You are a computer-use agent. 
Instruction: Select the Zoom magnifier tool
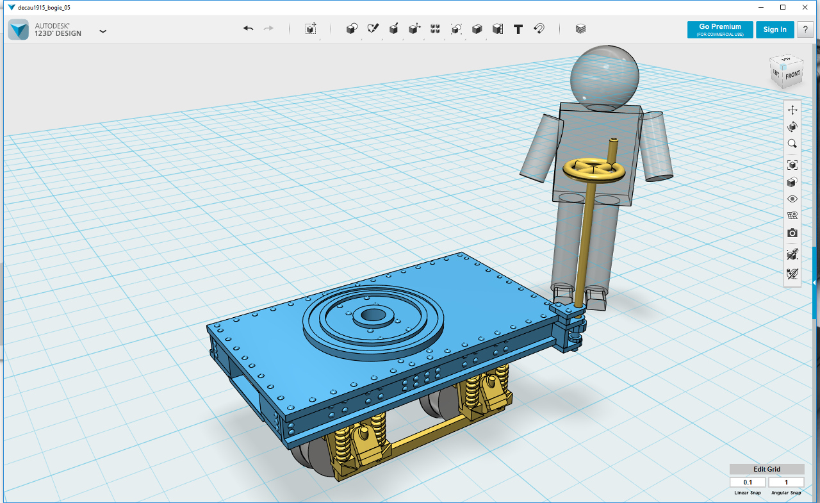tap(792, 144)
